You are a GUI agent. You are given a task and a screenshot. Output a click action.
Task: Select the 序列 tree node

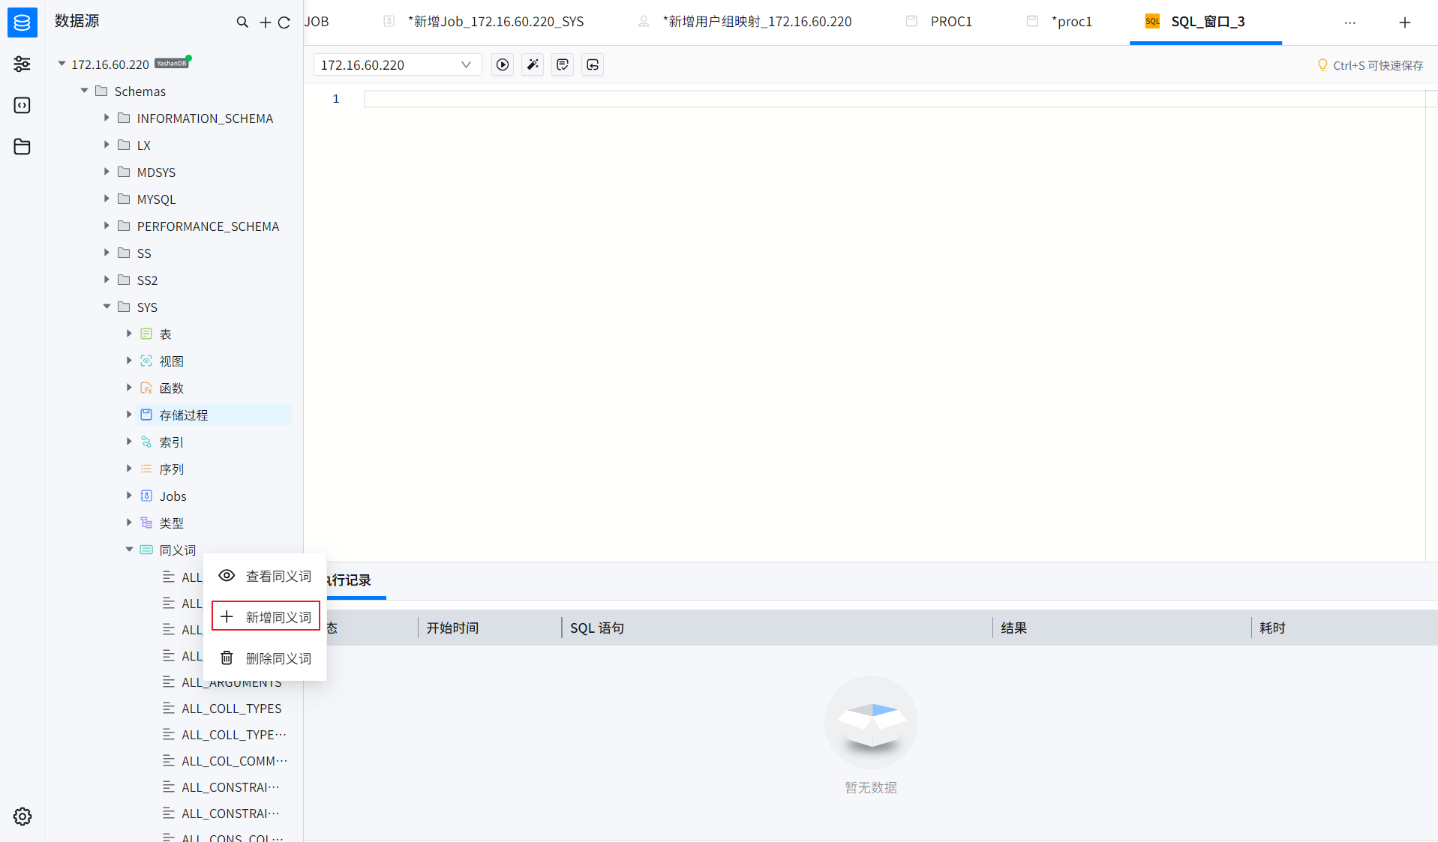pos(171,469)
